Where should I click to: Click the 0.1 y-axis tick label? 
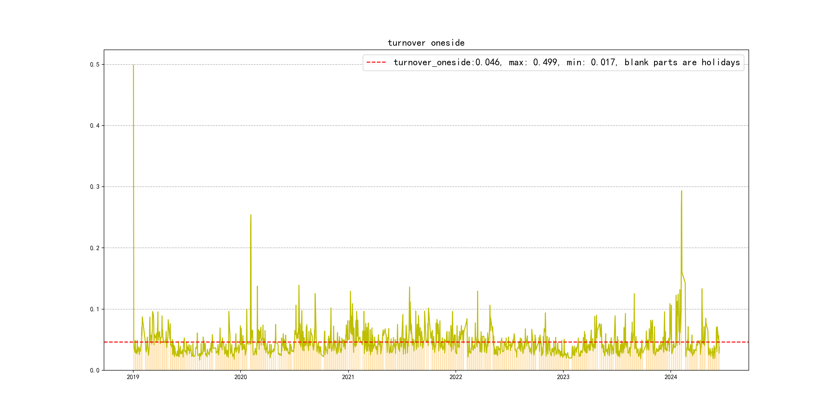(x=95, y=309)
